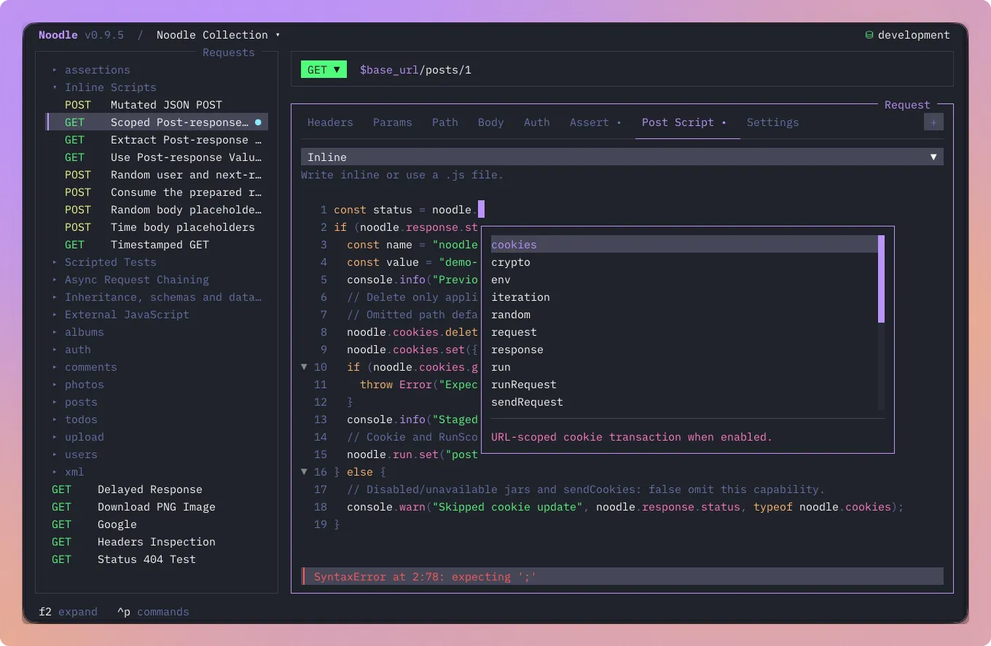Expand the photos folder
Viewport: 991px width, 646px height.
tap(78, 385)
